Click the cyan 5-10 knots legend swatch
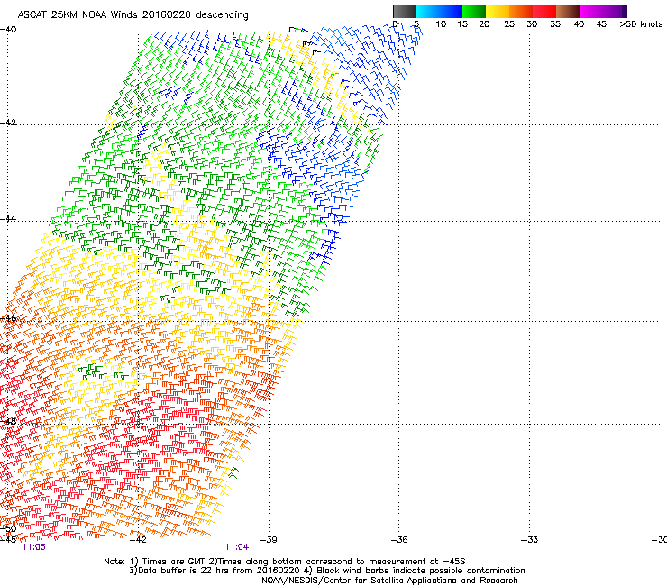 [427, 11]
